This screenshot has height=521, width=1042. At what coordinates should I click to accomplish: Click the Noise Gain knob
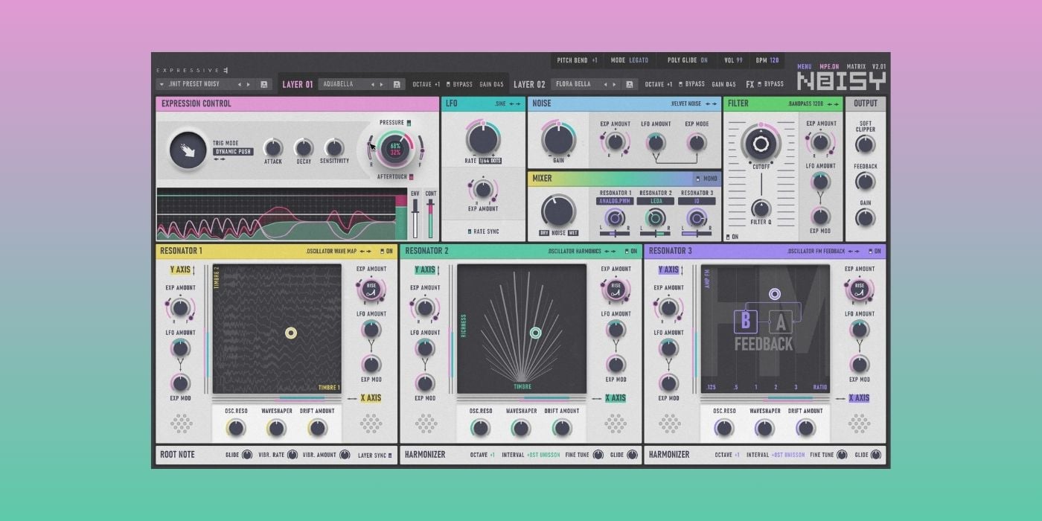coord(558,139)
